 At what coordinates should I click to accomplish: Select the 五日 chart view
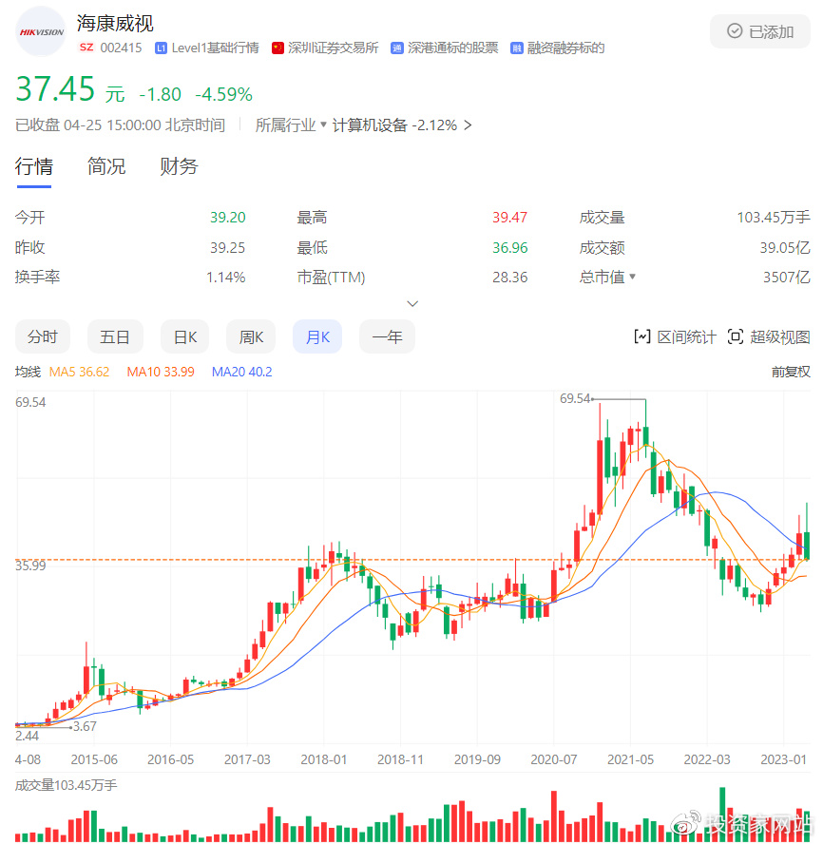(x=115, y=337)
